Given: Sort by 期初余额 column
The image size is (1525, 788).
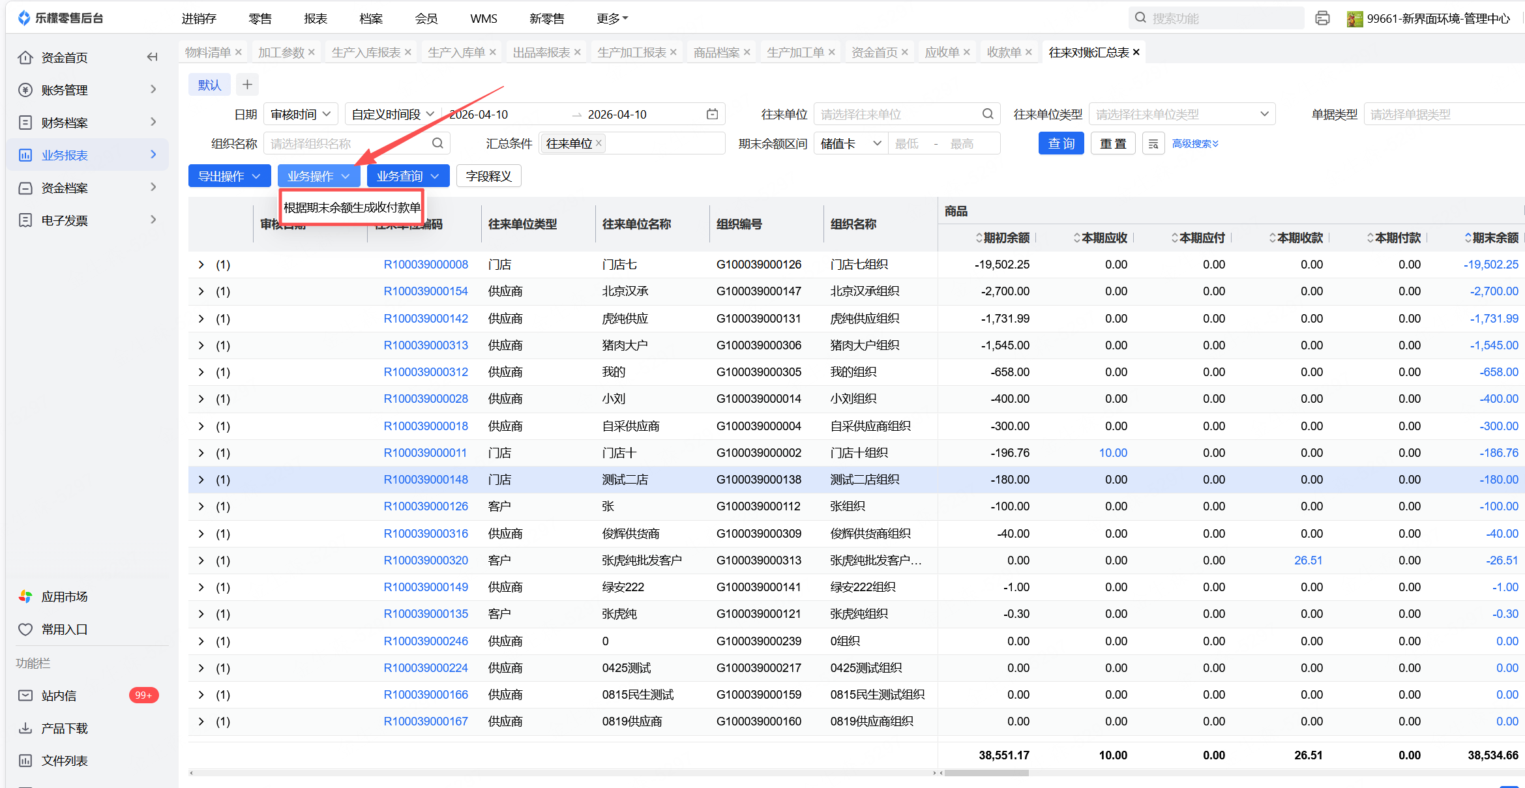Looking at the screenshot, I should [1005, 238].
